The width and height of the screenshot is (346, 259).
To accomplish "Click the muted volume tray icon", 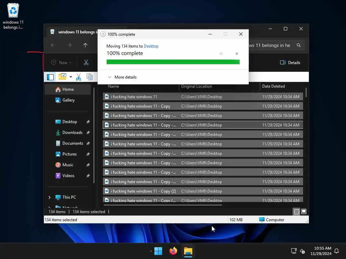I will [302, 251].
